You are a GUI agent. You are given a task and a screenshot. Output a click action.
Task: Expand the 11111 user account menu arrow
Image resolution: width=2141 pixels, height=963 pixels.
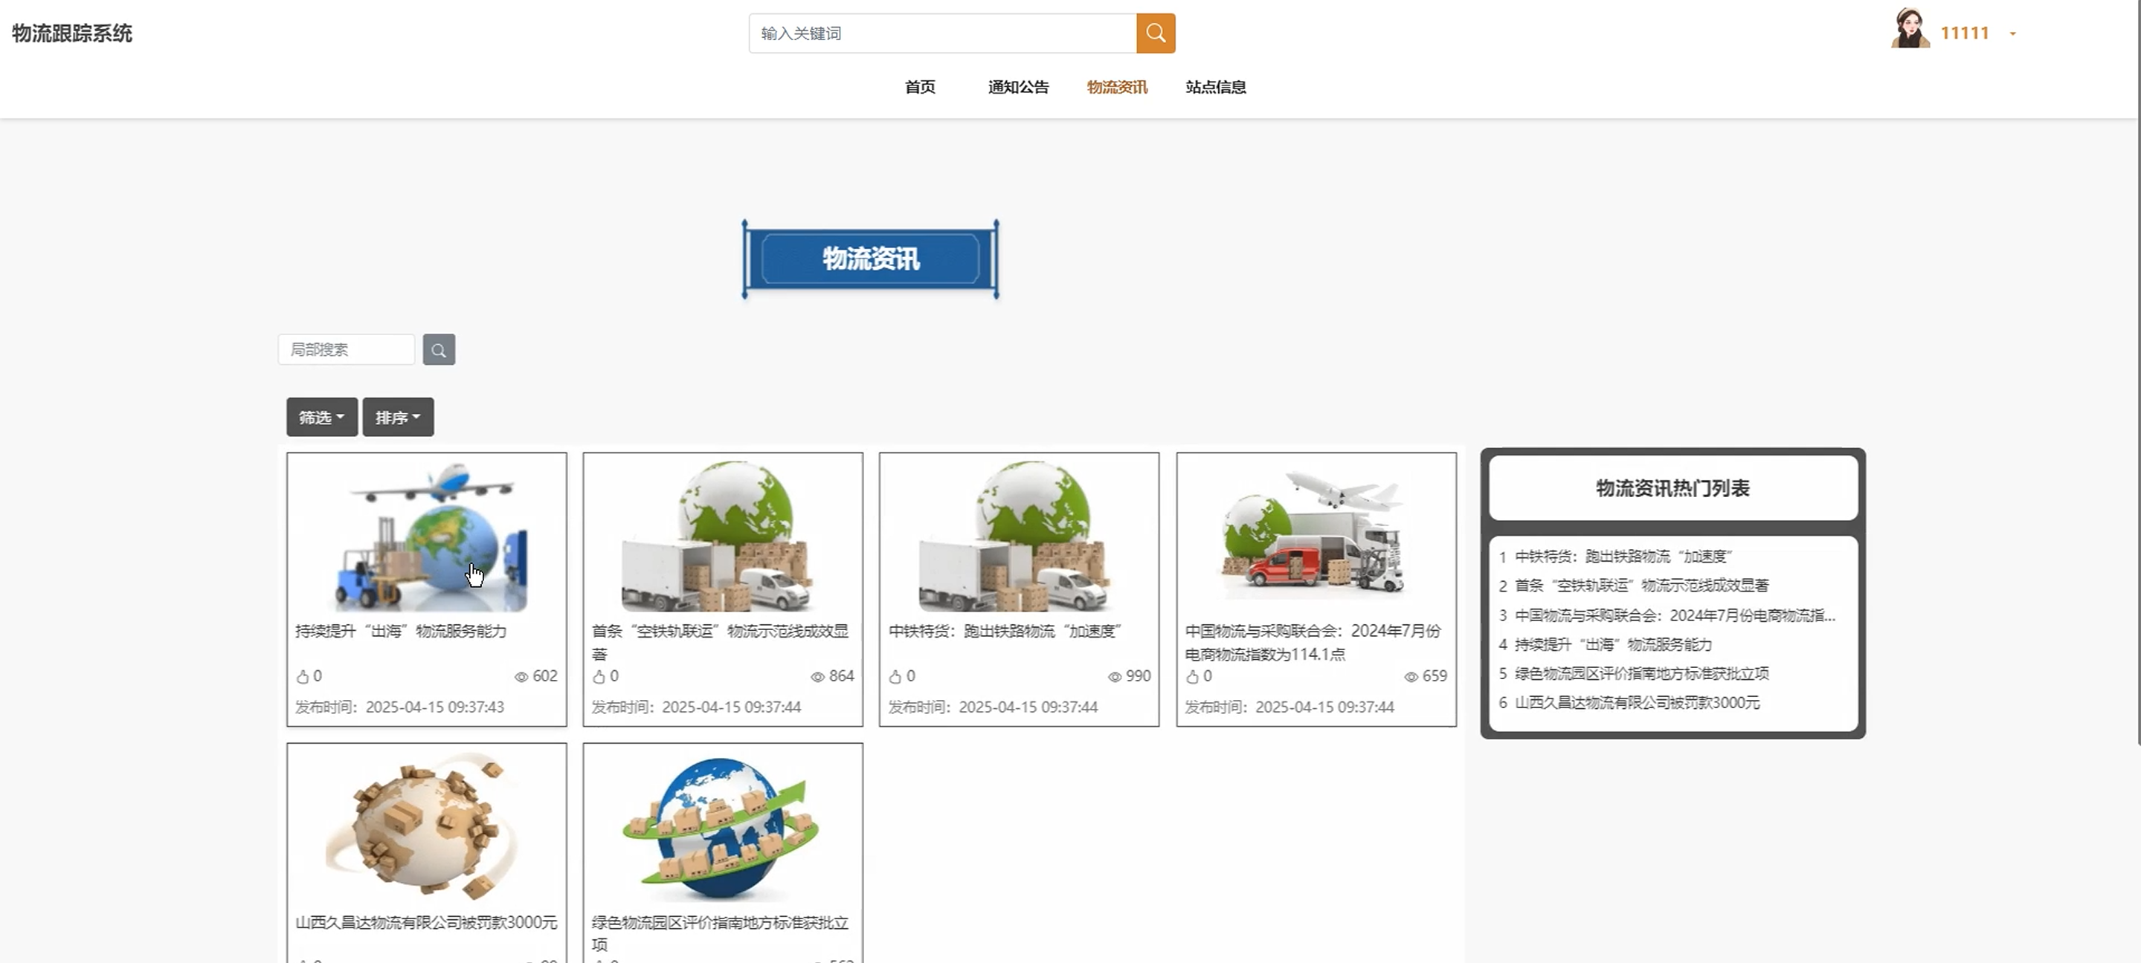pos(2013,34)
